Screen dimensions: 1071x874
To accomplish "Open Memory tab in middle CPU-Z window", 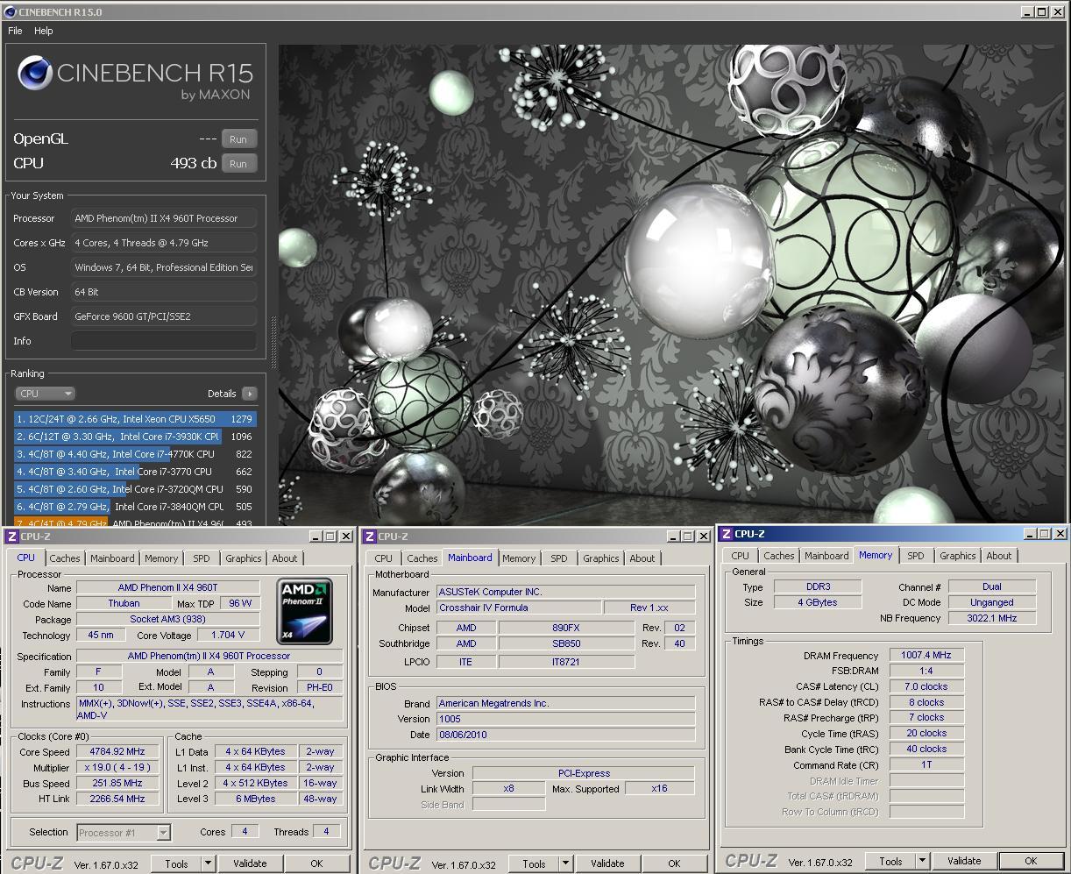I will tap(519, 558).
